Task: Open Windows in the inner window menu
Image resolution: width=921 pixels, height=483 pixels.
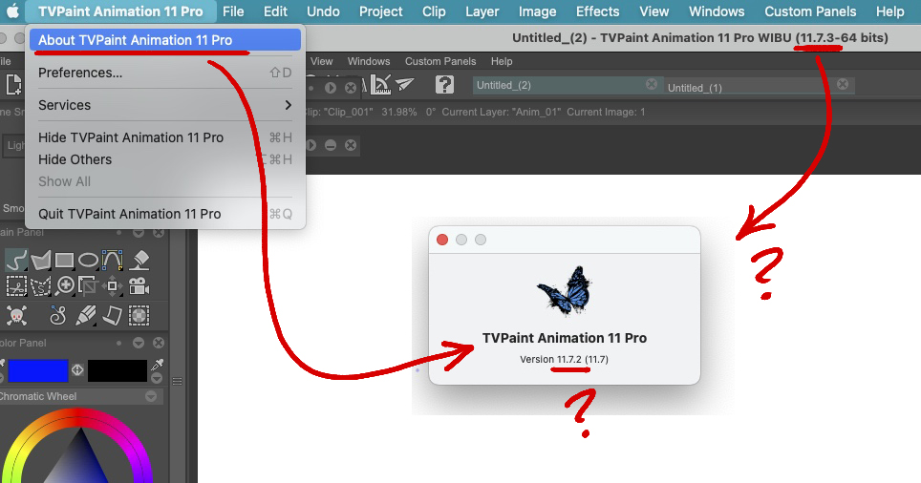Action: tap(368, 61)
